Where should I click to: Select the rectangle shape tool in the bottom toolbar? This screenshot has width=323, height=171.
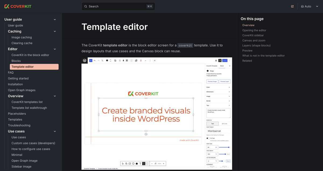click(x=130, y=163)
